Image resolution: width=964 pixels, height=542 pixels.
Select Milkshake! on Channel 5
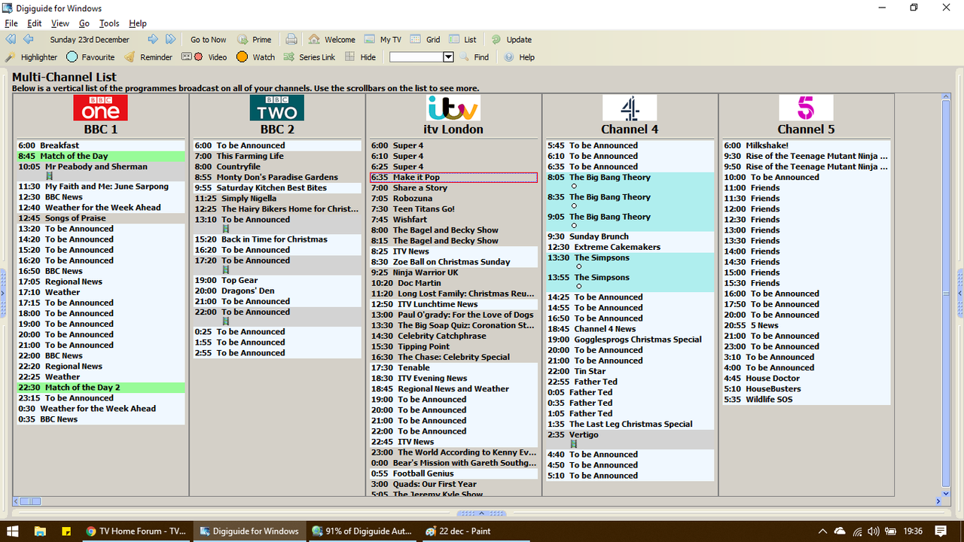pos(807,145)
